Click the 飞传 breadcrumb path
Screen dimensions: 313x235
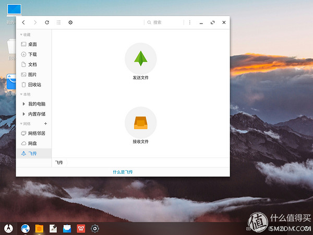coord(59,162)
